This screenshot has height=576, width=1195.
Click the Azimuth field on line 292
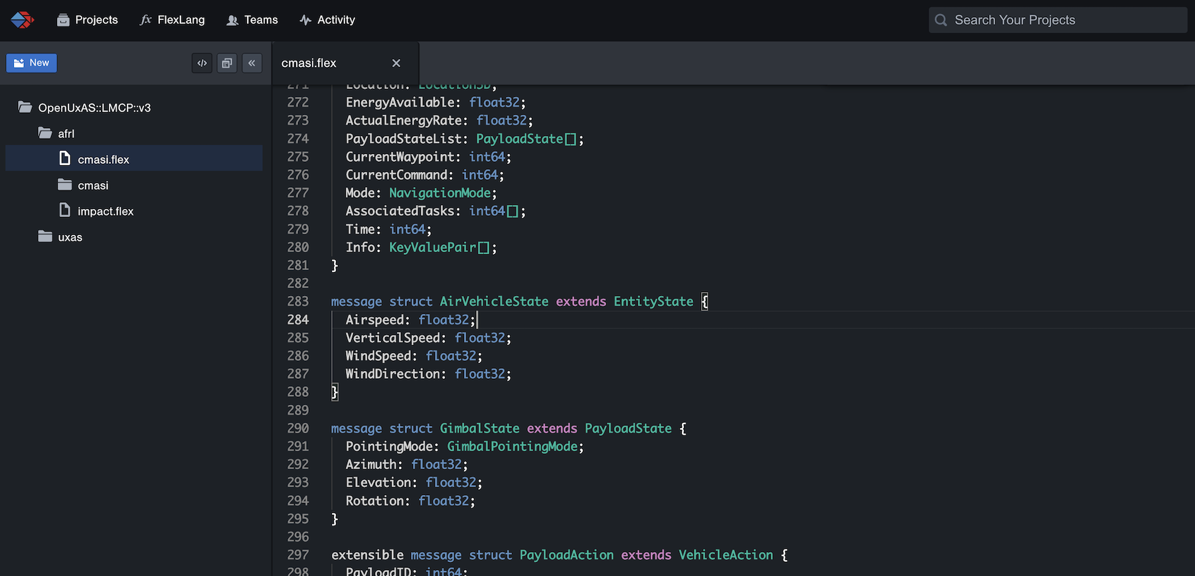[x=370, y=465]
